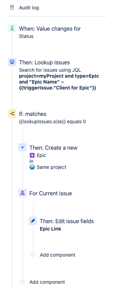The image size is (127, 289).
Task: Add component inside Current issue branch
Action: [x=57, y=255]
